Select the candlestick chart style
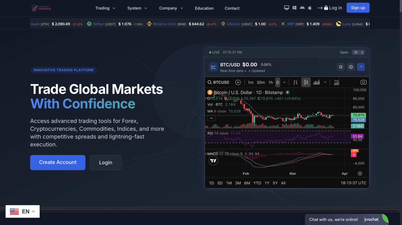The height and width of the screenshot is (225, 402). [306, 82]
